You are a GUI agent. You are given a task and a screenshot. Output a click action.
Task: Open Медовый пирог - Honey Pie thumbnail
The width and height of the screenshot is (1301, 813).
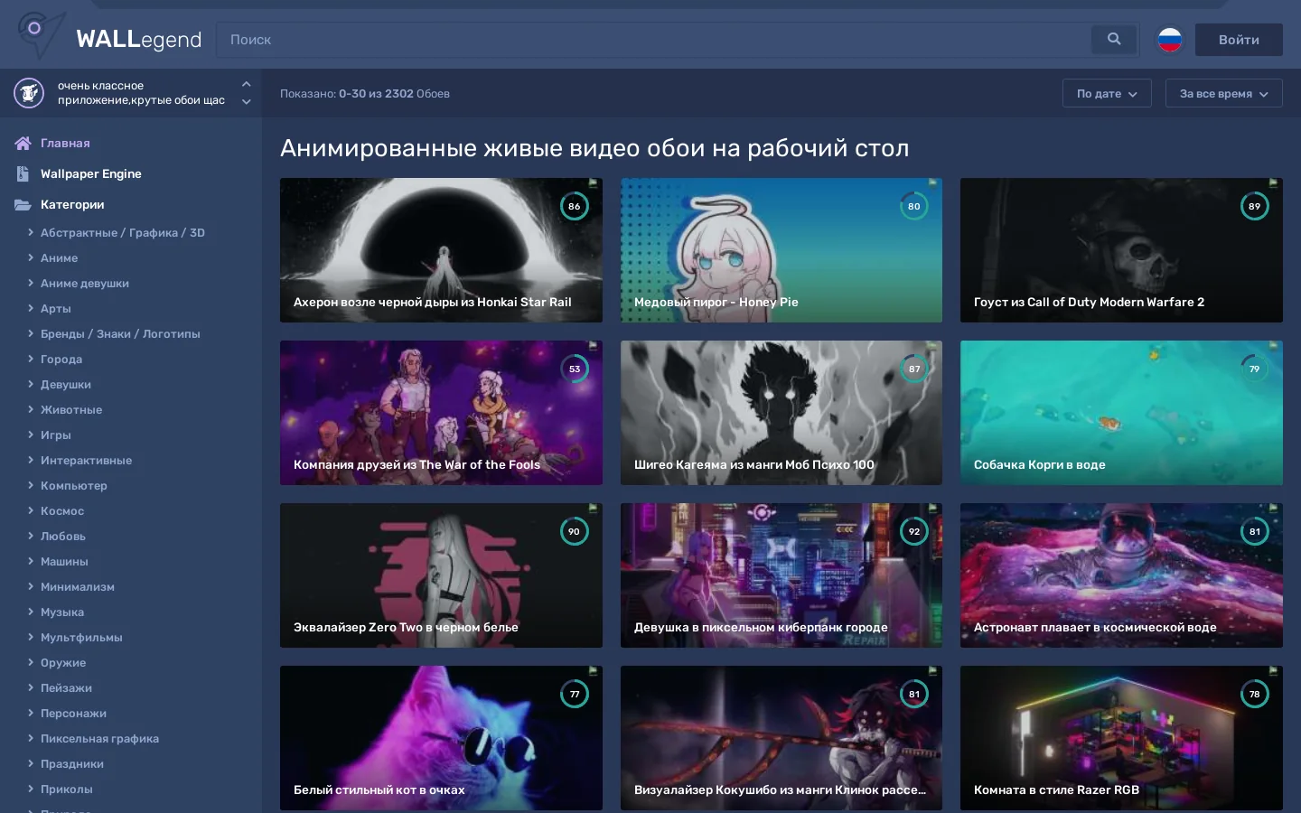tap(782, 250)
